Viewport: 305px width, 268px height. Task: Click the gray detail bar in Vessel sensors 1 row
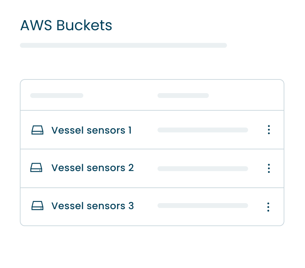pyautogui.click(x=202, y=130)
